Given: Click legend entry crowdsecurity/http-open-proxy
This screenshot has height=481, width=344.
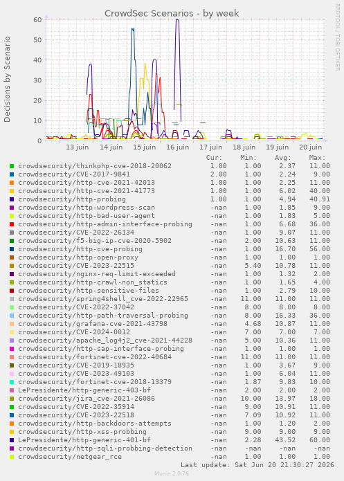Looking at the screenshot, I should coord(78,257).
